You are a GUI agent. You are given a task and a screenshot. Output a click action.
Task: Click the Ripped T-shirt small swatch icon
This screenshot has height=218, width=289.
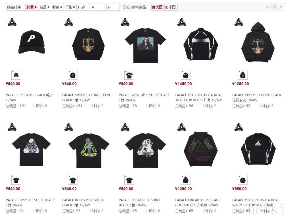[x=16, y=180]
